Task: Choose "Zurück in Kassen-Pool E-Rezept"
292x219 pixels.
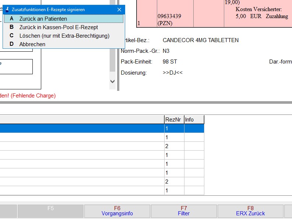Action: tap(59, 27)
